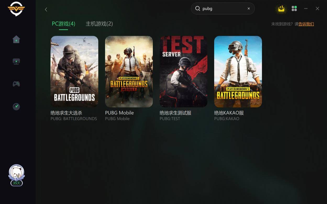Click the title 绝地求生大逃杀
Image resolution: width=327 pixels, height=204 pixels.
tap(66, 113)
